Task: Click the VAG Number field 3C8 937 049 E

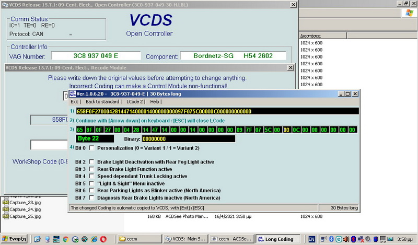Action: pos(96,56)
